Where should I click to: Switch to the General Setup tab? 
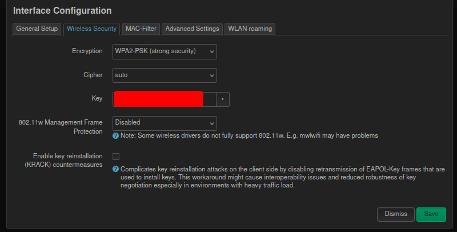tap(37, 29)
